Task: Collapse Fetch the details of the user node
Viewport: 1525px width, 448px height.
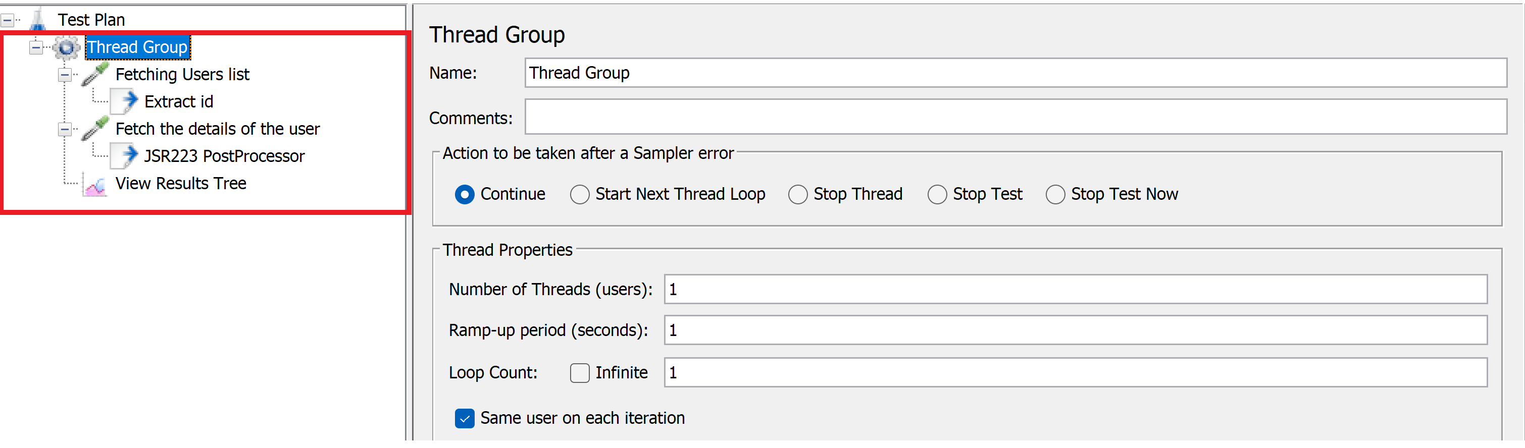Action: (x=65, y=130)
